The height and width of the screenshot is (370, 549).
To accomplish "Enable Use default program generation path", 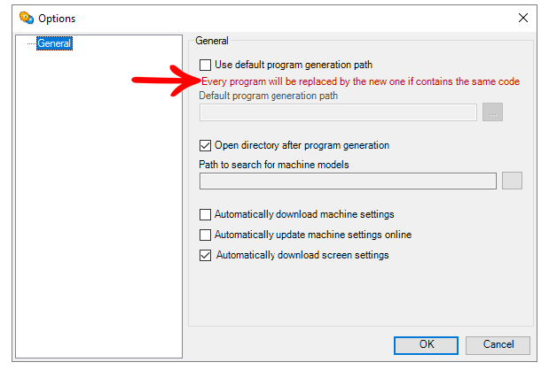I will coord(205,65).
